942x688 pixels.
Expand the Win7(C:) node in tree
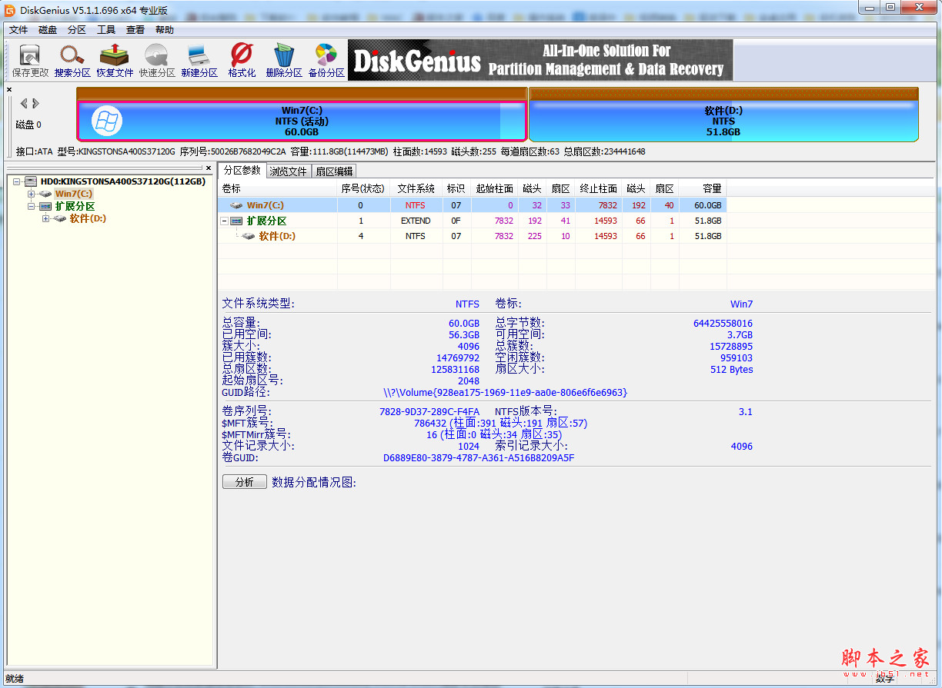coord(32,194)
